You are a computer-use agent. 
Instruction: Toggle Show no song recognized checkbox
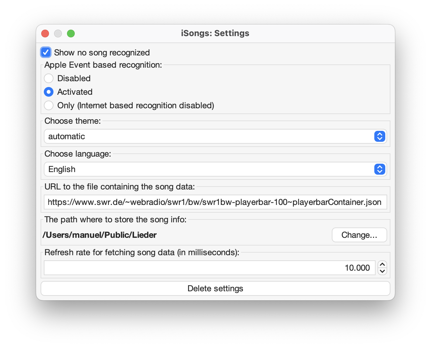tap(46, 52)
